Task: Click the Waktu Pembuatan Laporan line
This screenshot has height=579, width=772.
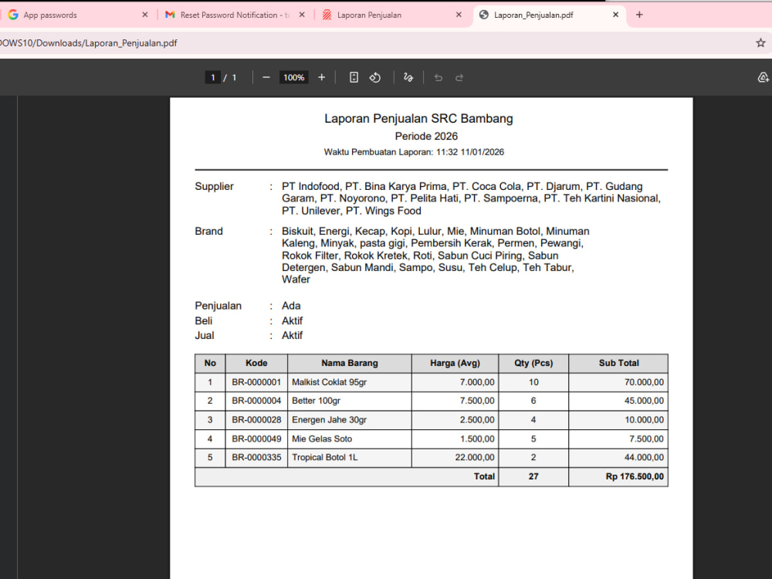Action: click(414, 152)
